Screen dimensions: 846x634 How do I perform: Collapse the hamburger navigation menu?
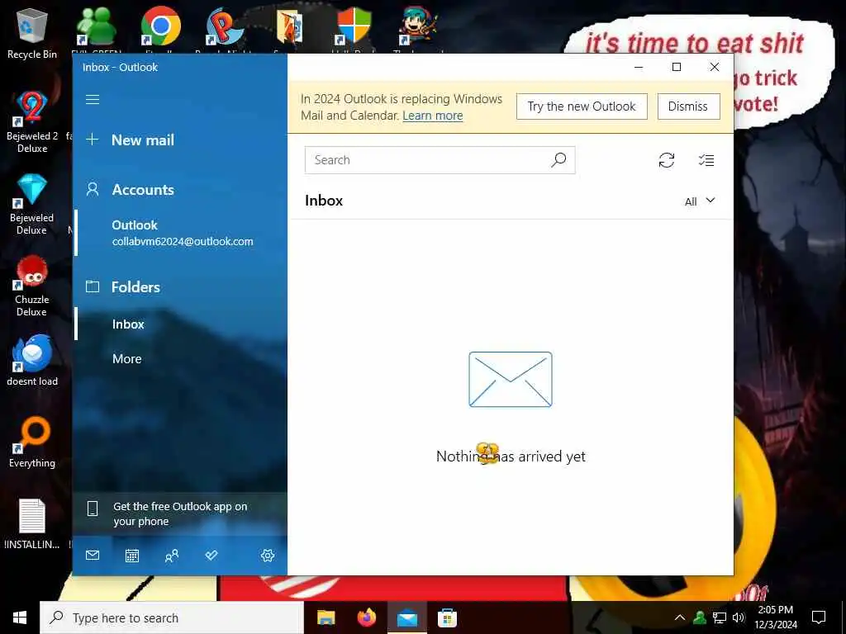[93, 99]
